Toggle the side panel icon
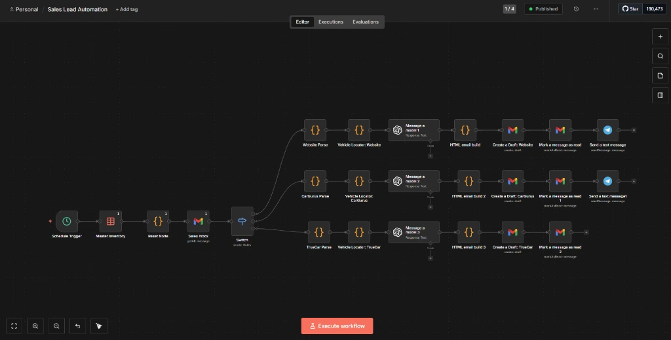 pyautogui.click(x=661, y=95)
